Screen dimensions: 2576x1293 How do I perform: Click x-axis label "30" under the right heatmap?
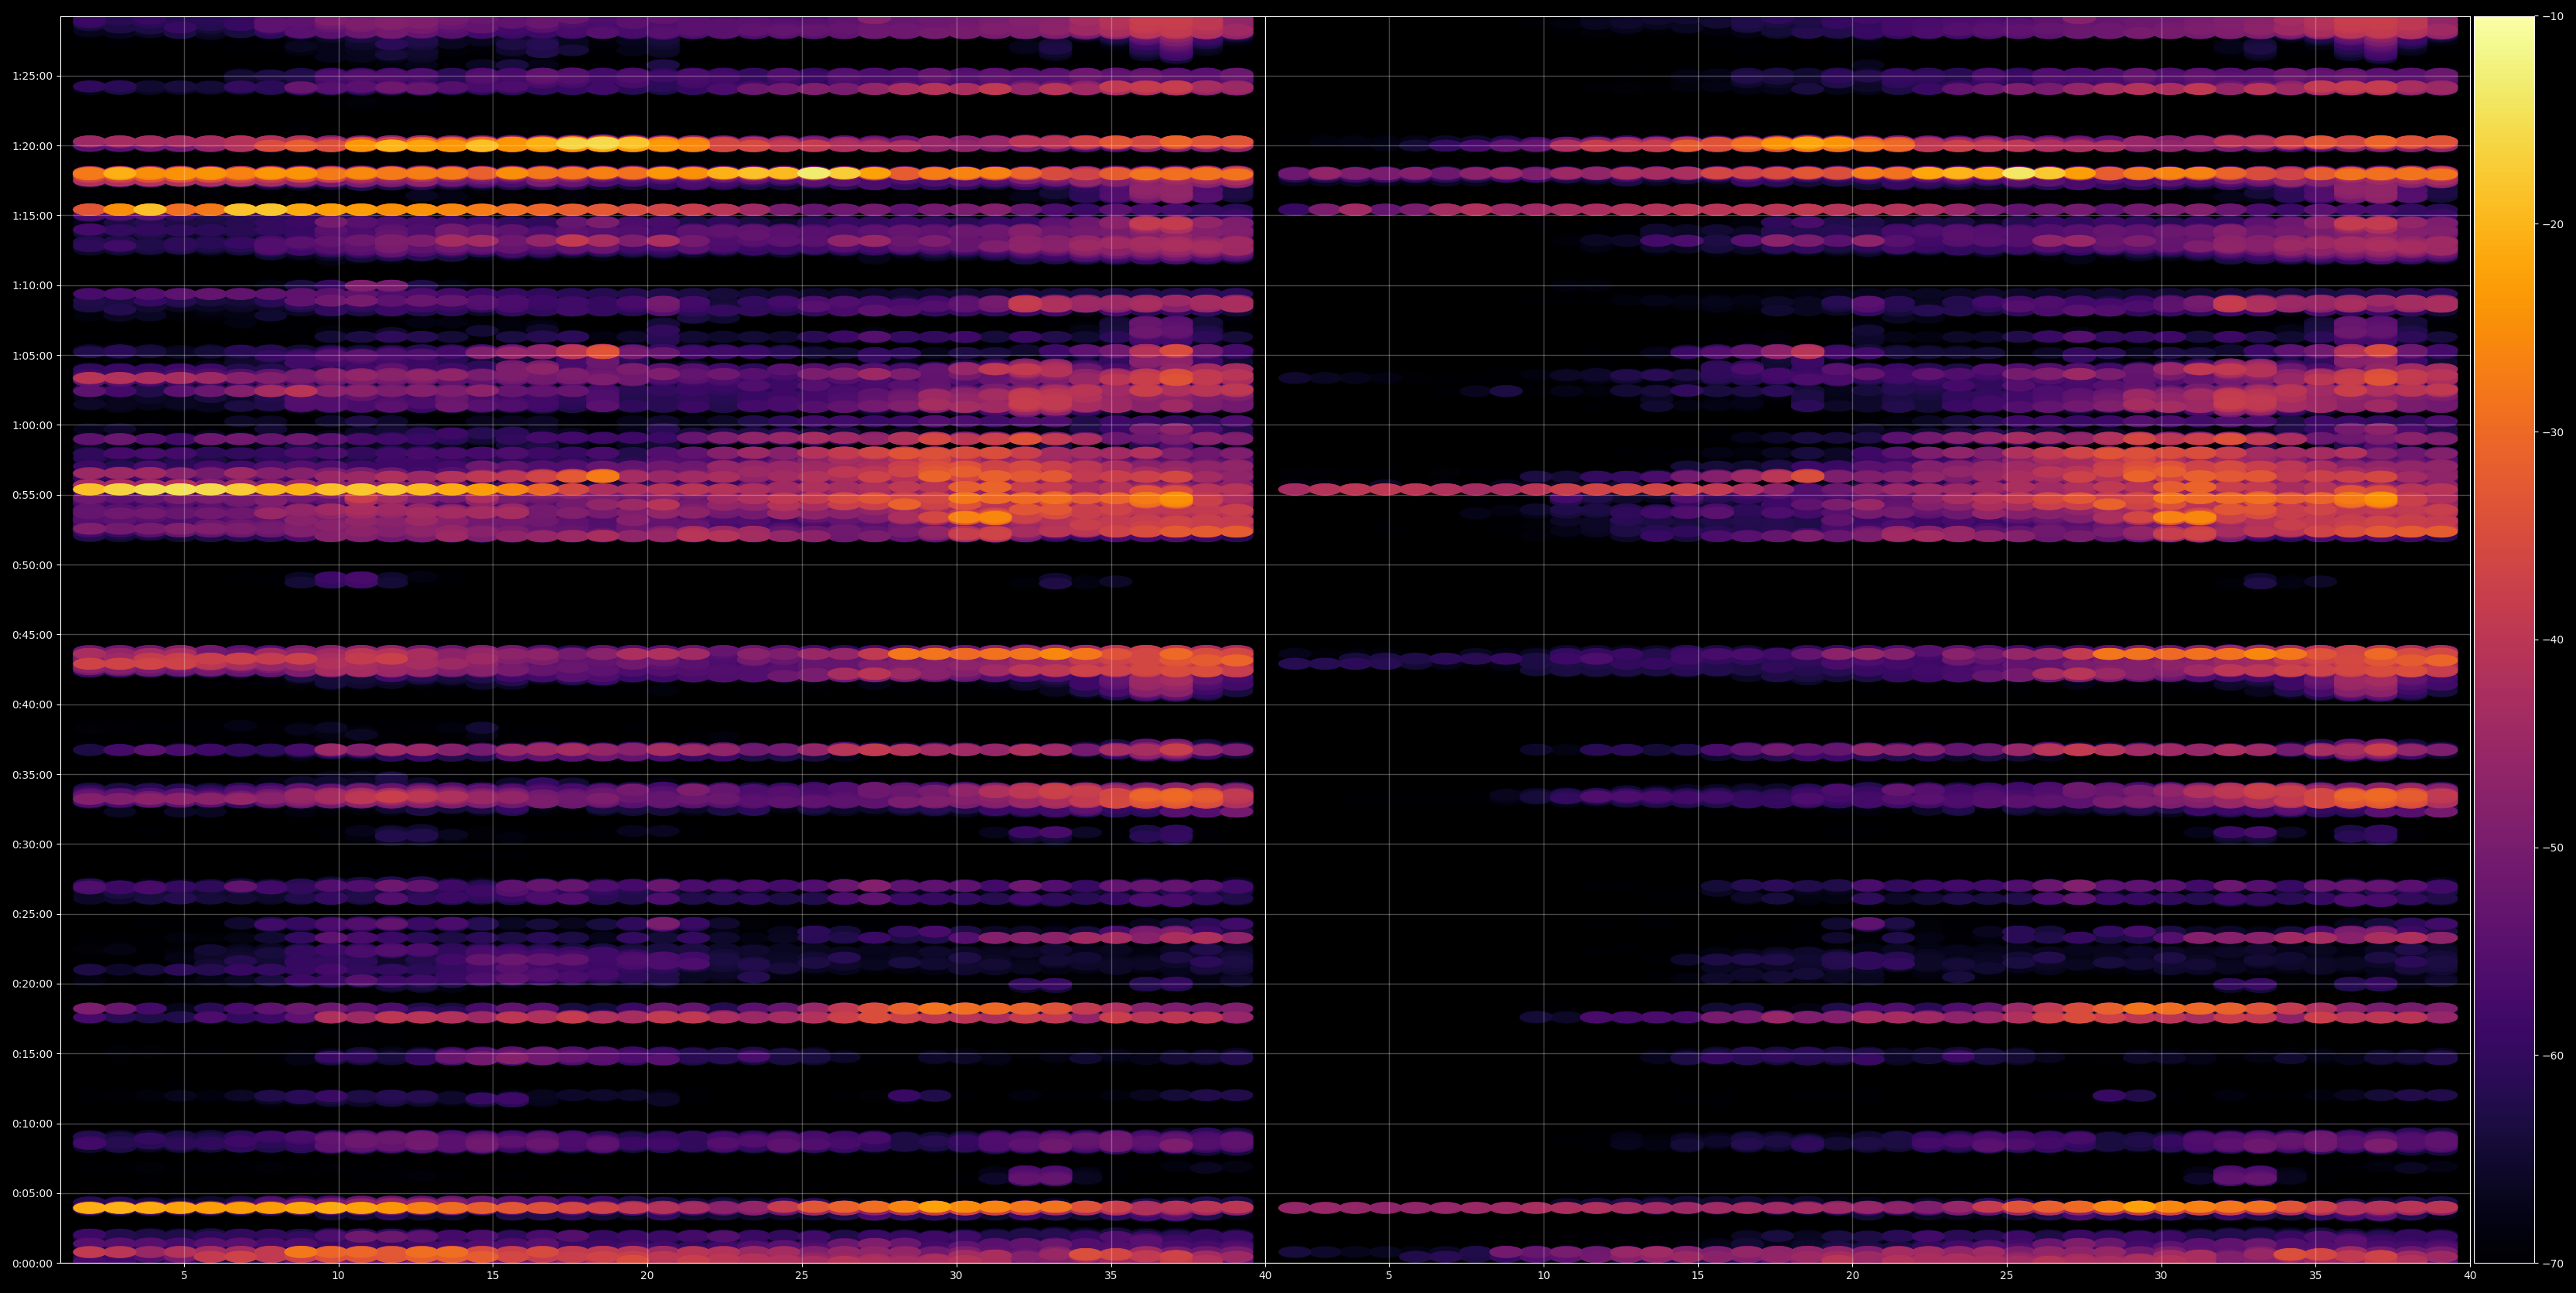click(x=2162, y=1276)
